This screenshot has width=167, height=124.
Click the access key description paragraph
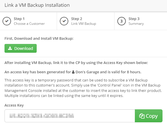tap(83, 88)
